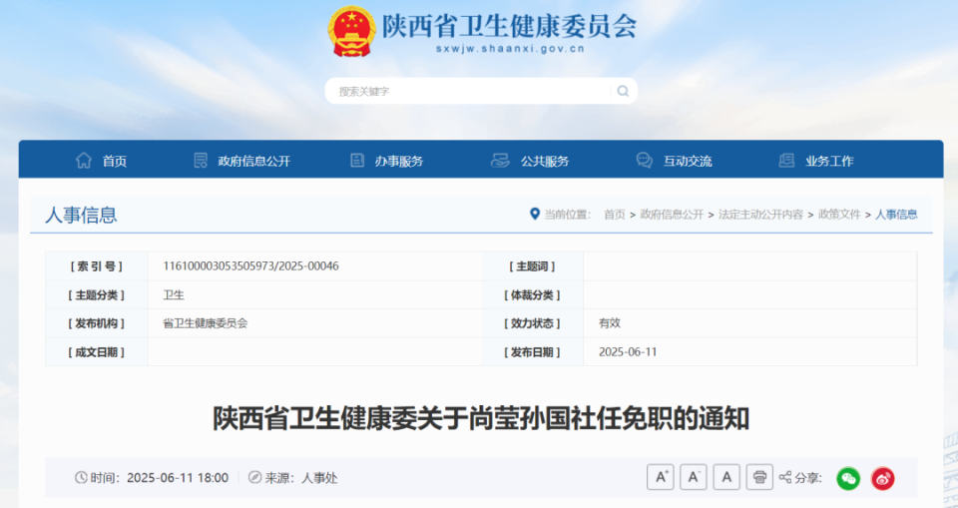
Task: Click the 主题分类 label cell
Action: 97,295
